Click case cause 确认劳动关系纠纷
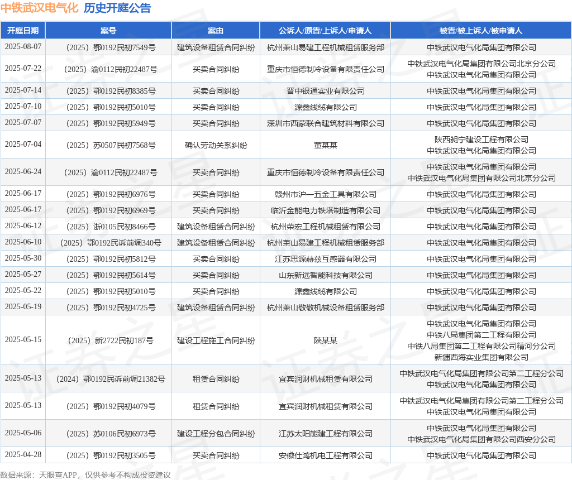Viewport: 572px width, 480px height. tap(216, 145)
